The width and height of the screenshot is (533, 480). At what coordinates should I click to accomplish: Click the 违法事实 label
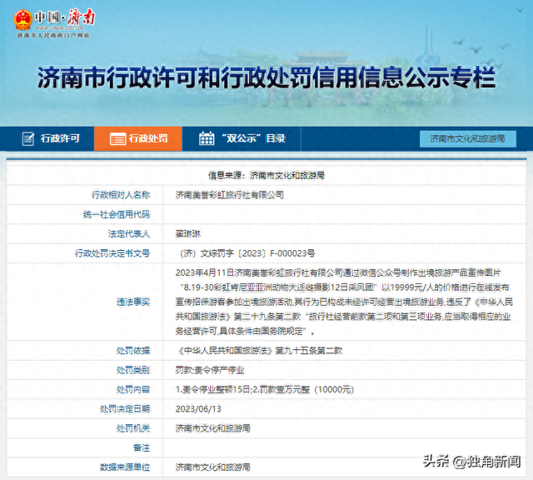click(x=133, y=302)
